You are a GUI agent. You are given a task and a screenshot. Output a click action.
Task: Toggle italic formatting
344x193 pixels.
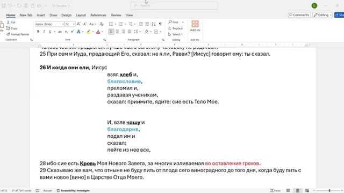click(44, 32)
